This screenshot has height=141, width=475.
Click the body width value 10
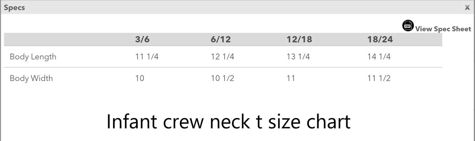pyautogui.click(x=140, y=78)
